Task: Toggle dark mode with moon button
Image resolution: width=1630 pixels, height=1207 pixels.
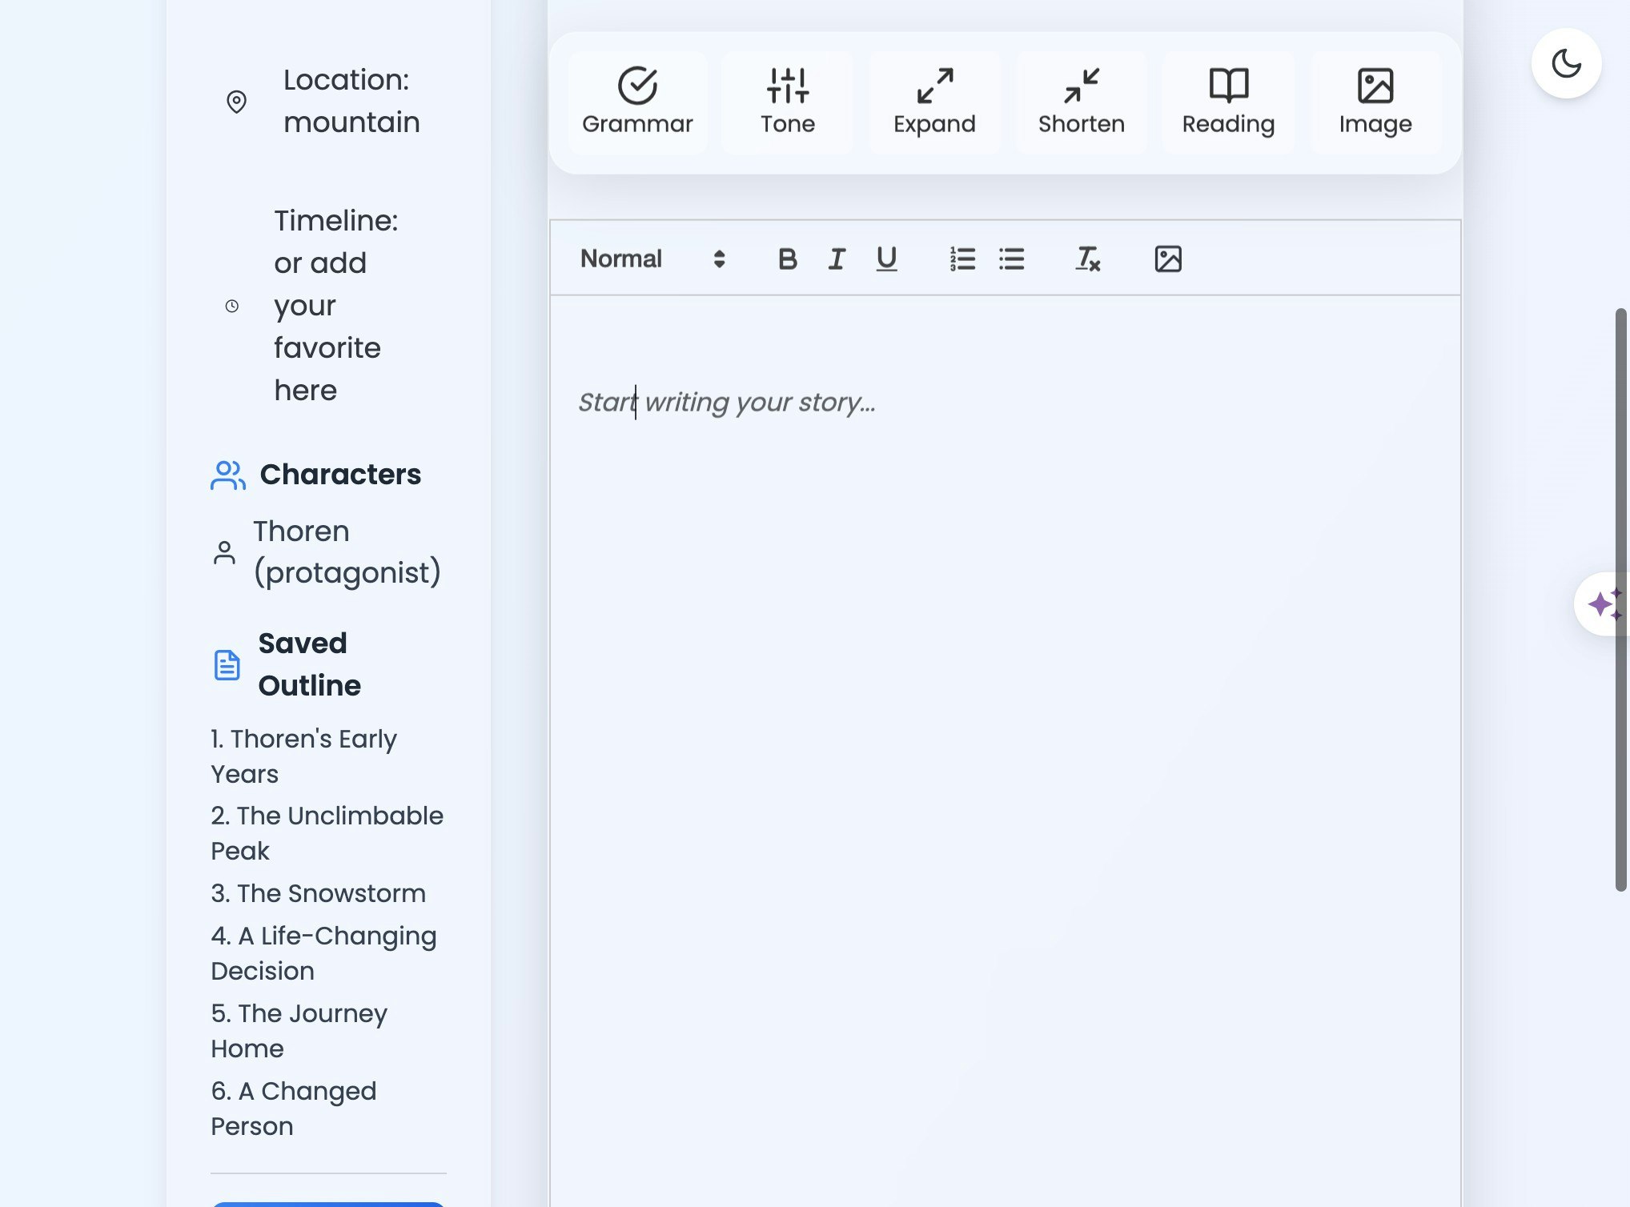Action: click(1565, 63)
